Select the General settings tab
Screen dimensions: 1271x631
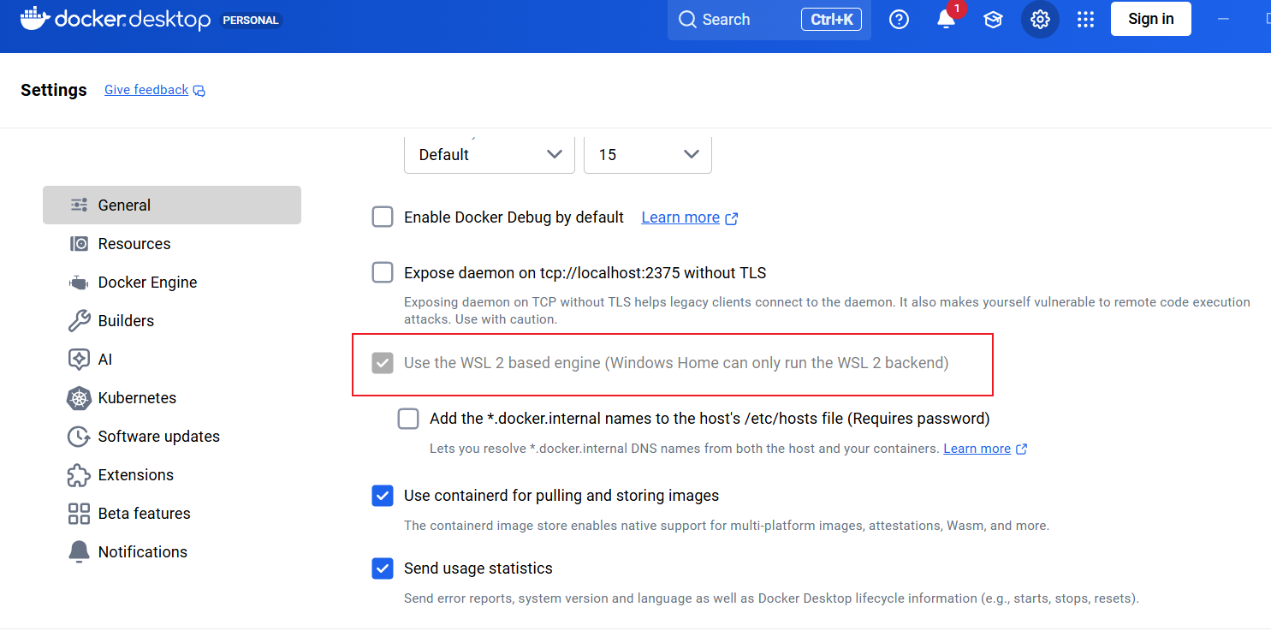172,205
